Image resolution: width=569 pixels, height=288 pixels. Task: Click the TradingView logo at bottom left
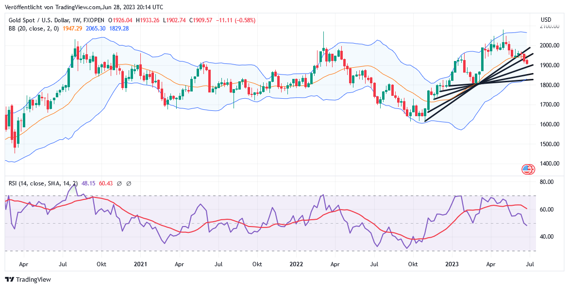(28, 279)
